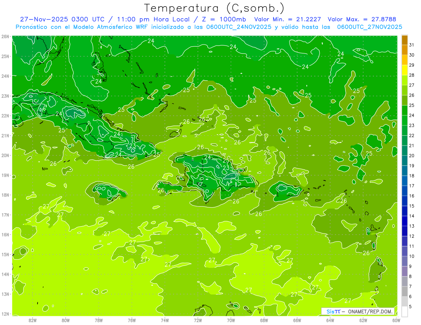This screenshot has width=421, height=325.
Task: Click 'Valor Max. = 27.8788' text
Action: coord(362,19)
